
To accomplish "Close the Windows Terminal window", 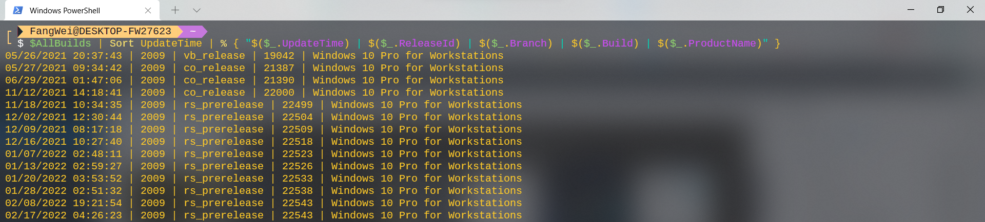I will (970, 10).
